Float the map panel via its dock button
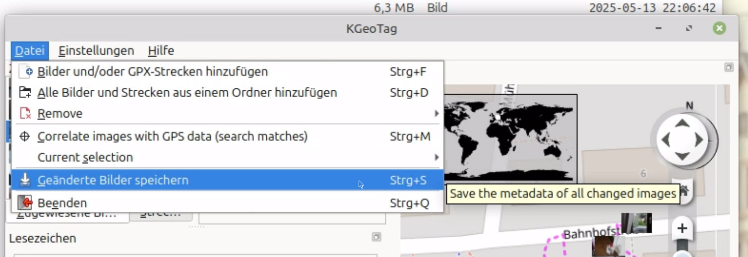748x257 pixels. [x=729, y=67]
